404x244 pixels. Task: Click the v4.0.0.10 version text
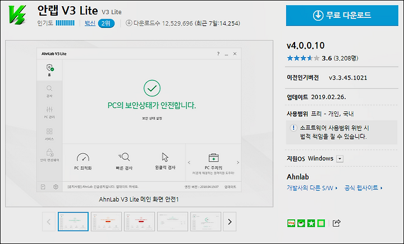pos(306,46)
